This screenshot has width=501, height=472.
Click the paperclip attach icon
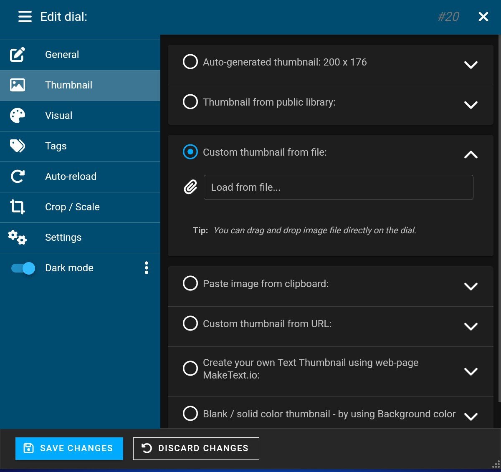(190, 187)
